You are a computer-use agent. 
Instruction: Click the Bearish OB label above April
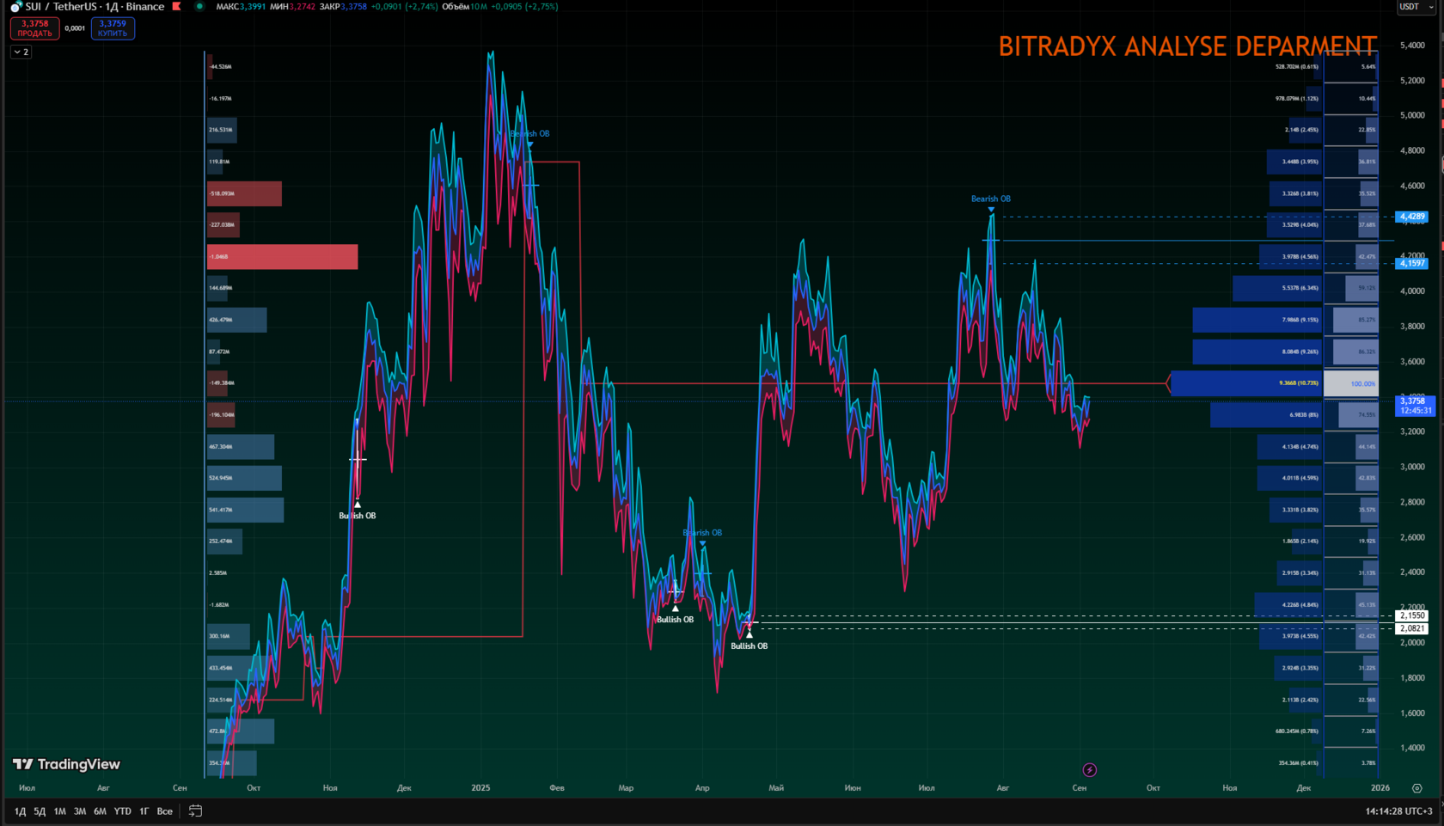pos(702,533)
